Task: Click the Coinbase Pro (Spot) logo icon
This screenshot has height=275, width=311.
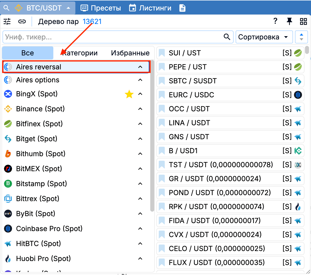Action: pos(8,229)
